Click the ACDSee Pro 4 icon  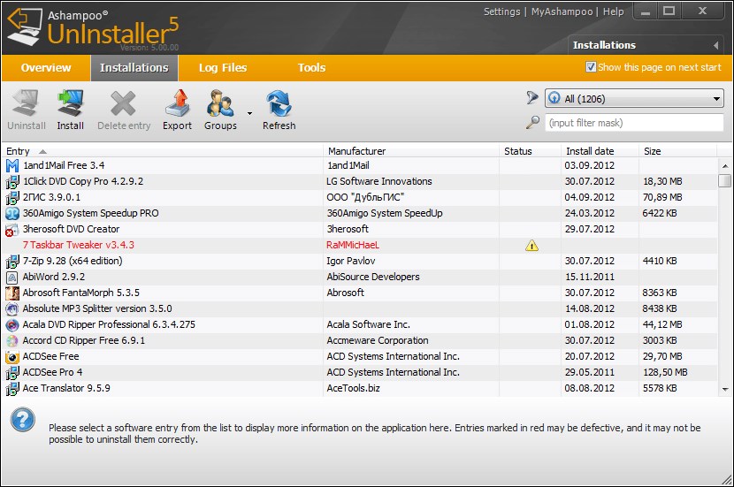[x=12, y=372]
